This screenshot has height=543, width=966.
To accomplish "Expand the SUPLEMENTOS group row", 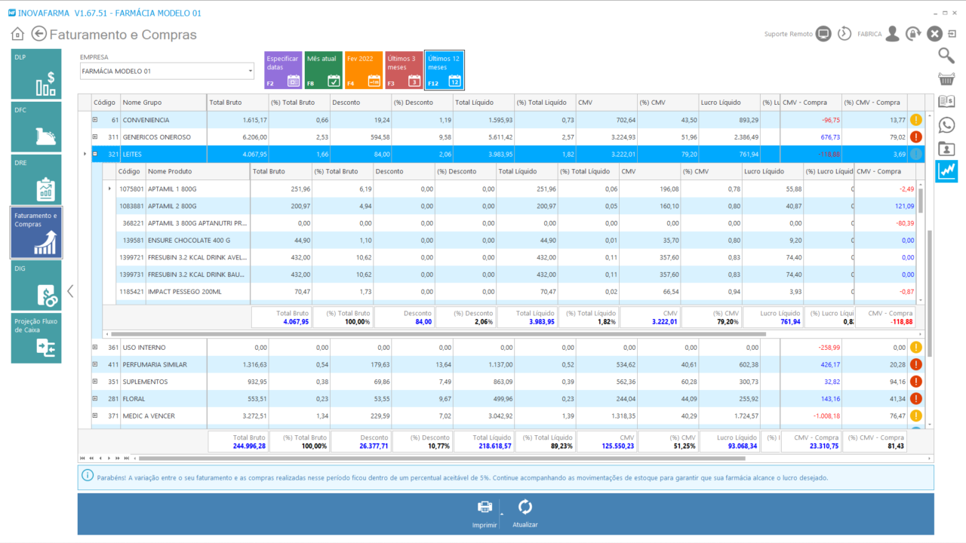I will tap(95, 382).
